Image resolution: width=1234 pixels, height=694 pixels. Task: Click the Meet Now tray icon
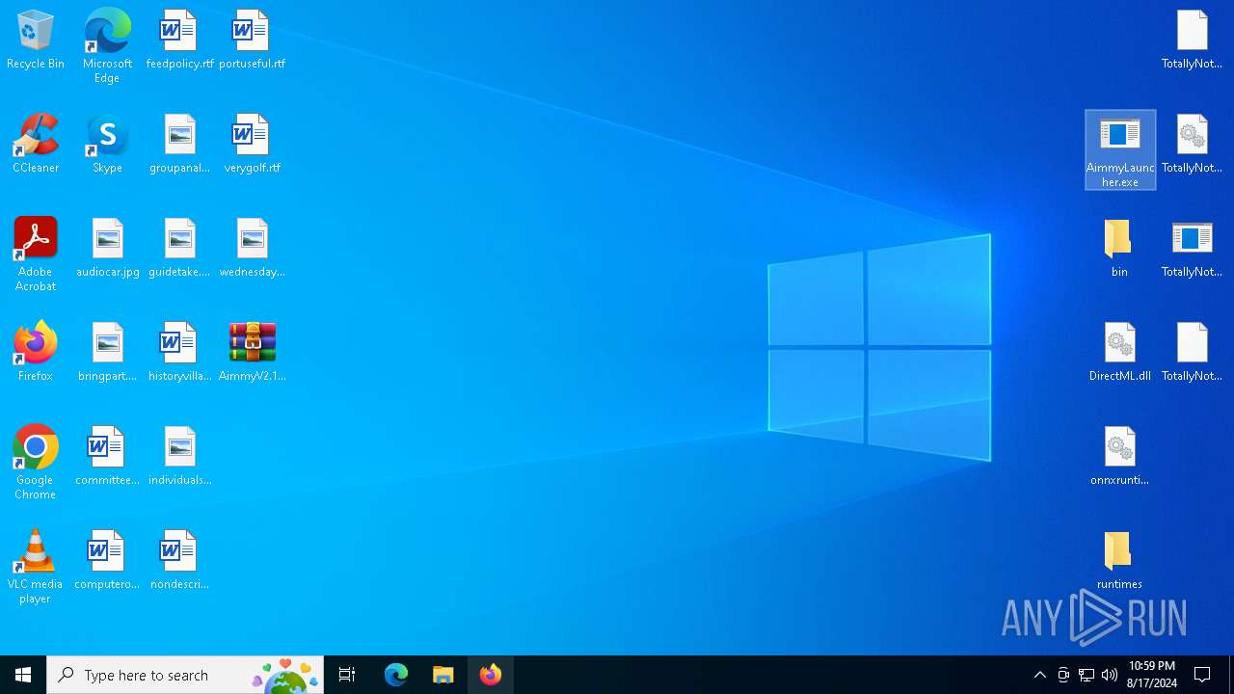pos(1063,675)
